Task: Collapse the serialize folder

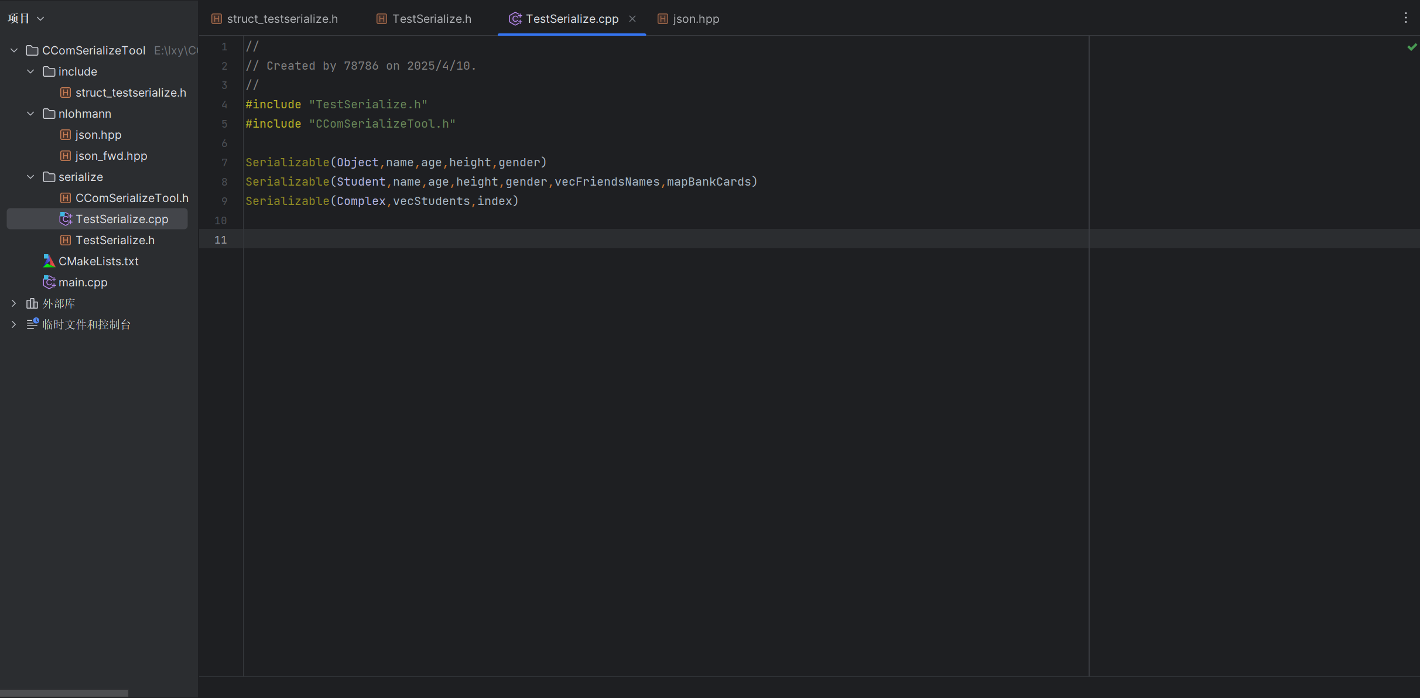Action: (30, 177)
